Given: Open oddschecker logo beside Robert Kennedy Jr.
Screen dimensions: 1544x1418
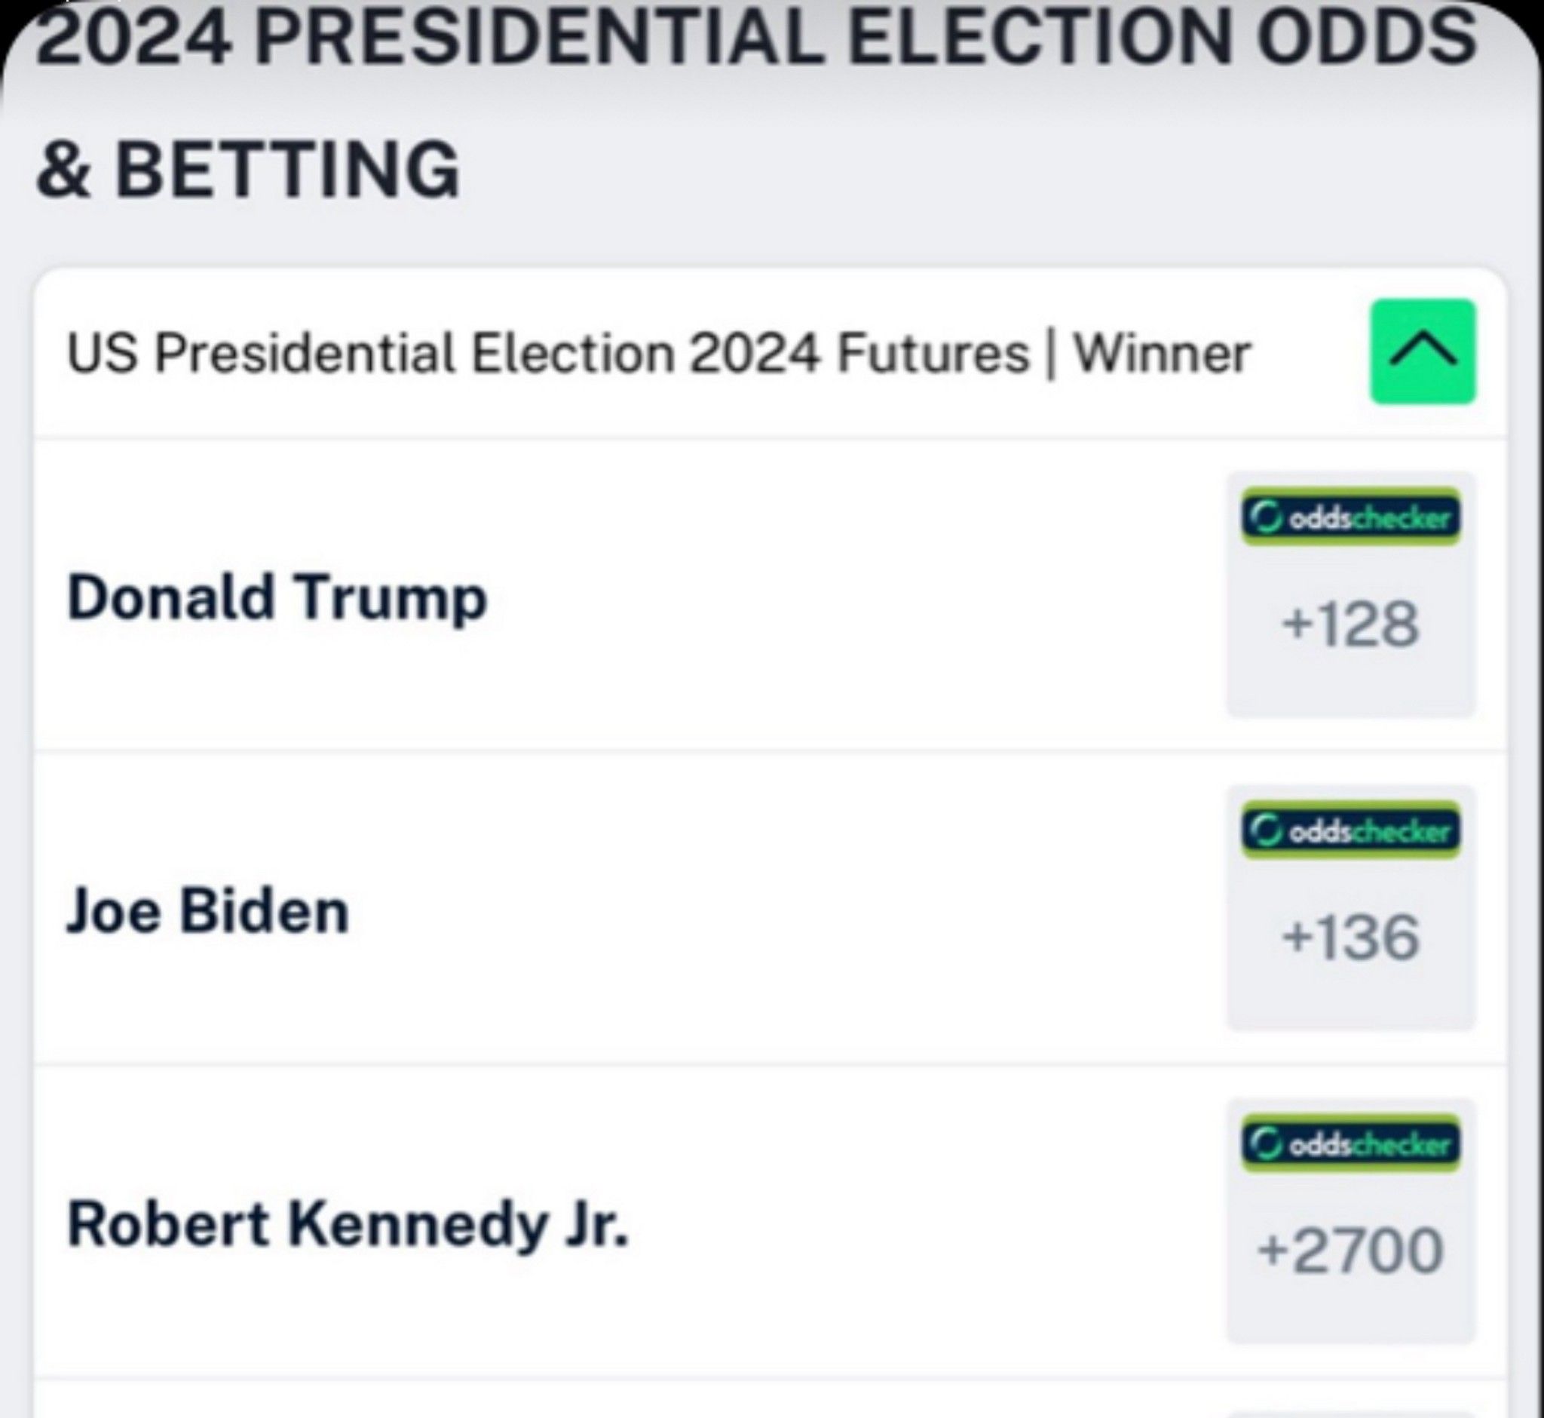Looking at the screenshot, I should tap(1352, 1143).
